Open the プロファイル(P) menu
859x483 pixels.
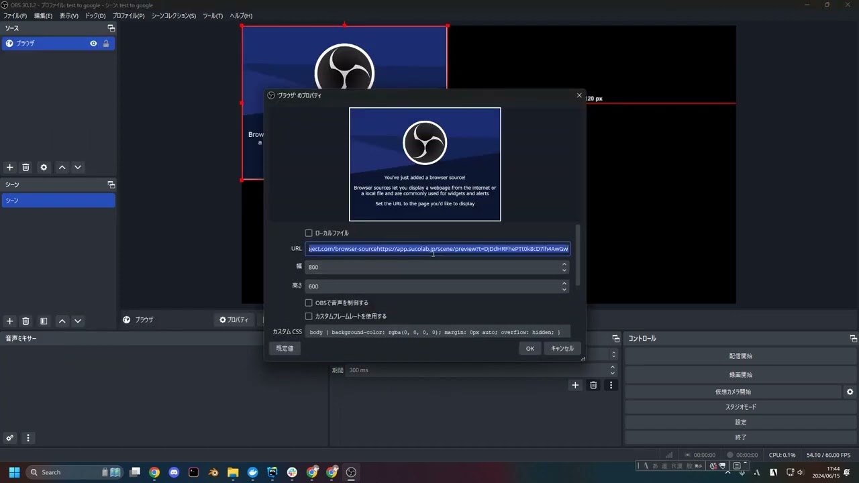pyautogui.click(x=128, y=15)
